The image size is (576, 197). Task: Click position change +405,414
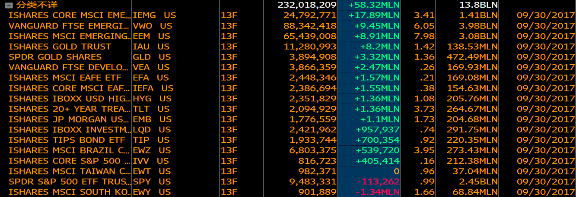click(x=377, y=160)
